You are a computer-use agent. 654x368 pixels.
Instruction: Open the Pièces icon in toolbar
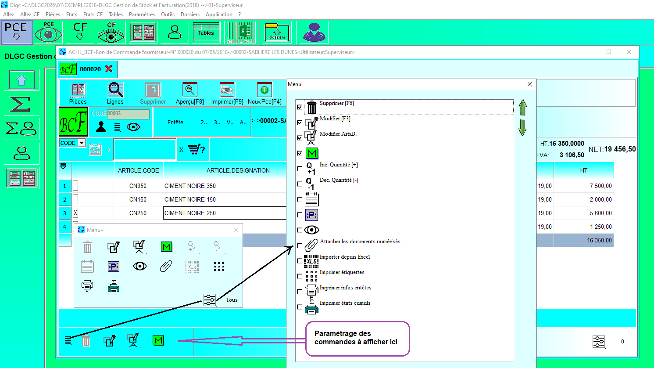coord(78,90)
